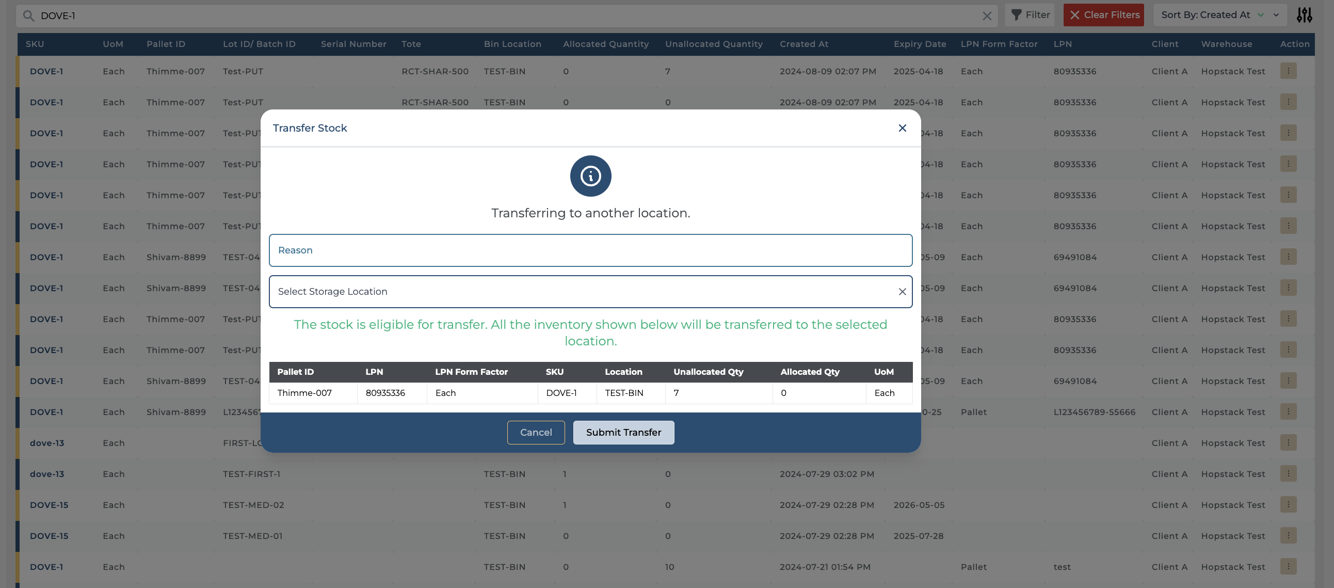The image size is (1334, 588).
Task: Clear the Select Storage Location field
Action: pos(902,292)
